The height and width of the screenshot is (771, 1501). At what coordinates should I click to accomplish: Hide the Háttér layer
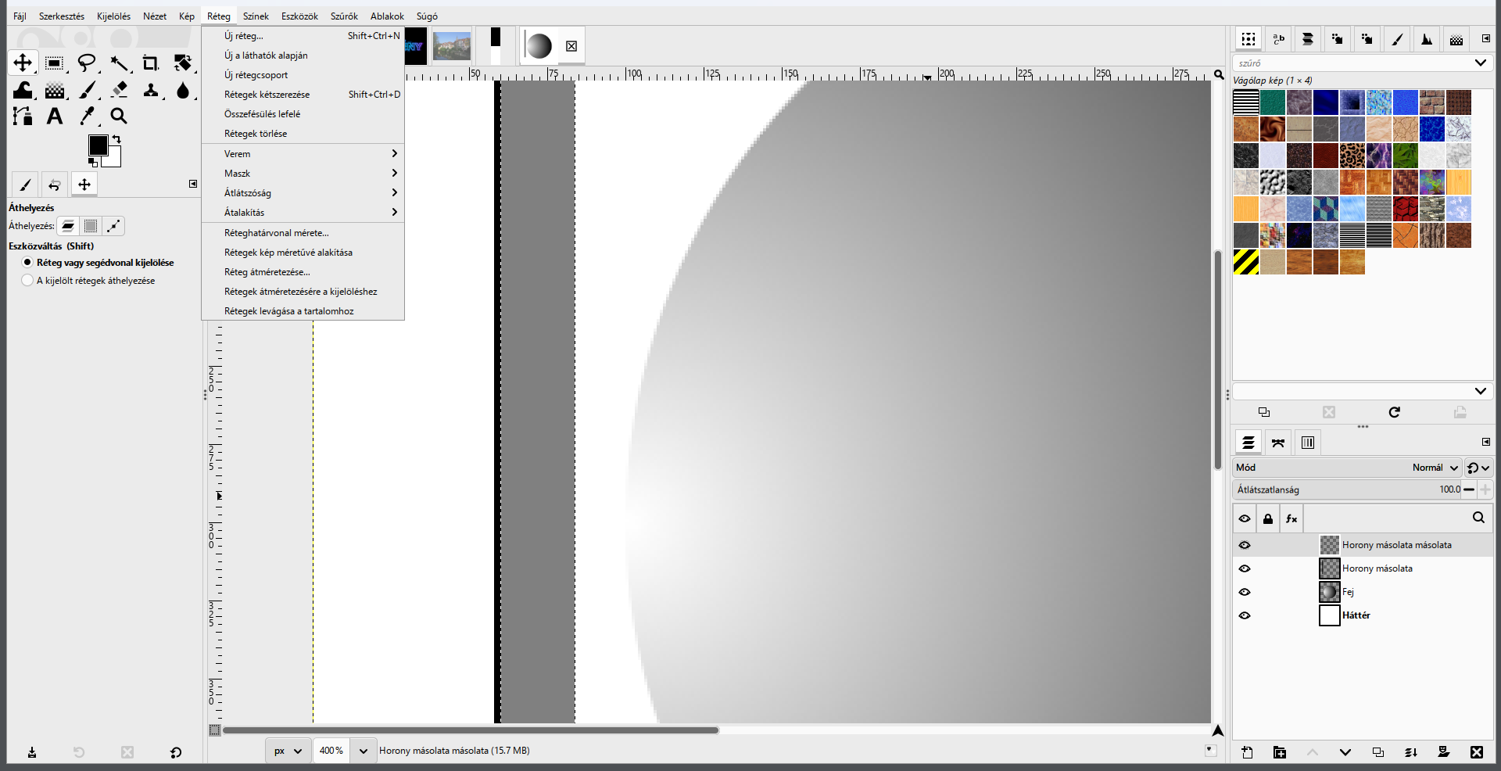point(1245,615)
